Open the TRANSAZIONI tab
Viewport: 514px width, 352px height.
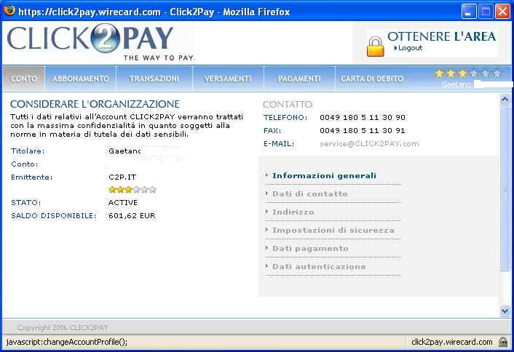[x=154, y=79]
